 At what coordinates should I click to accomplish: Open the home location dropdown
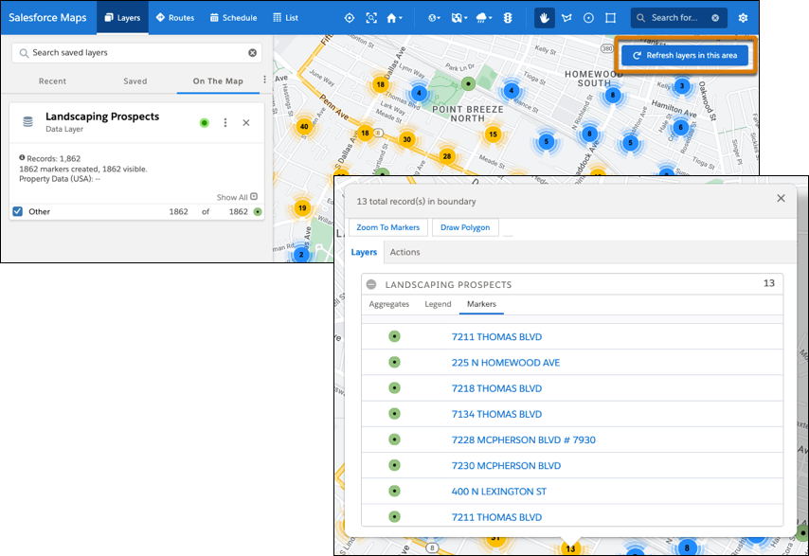[x=394, y=18]
